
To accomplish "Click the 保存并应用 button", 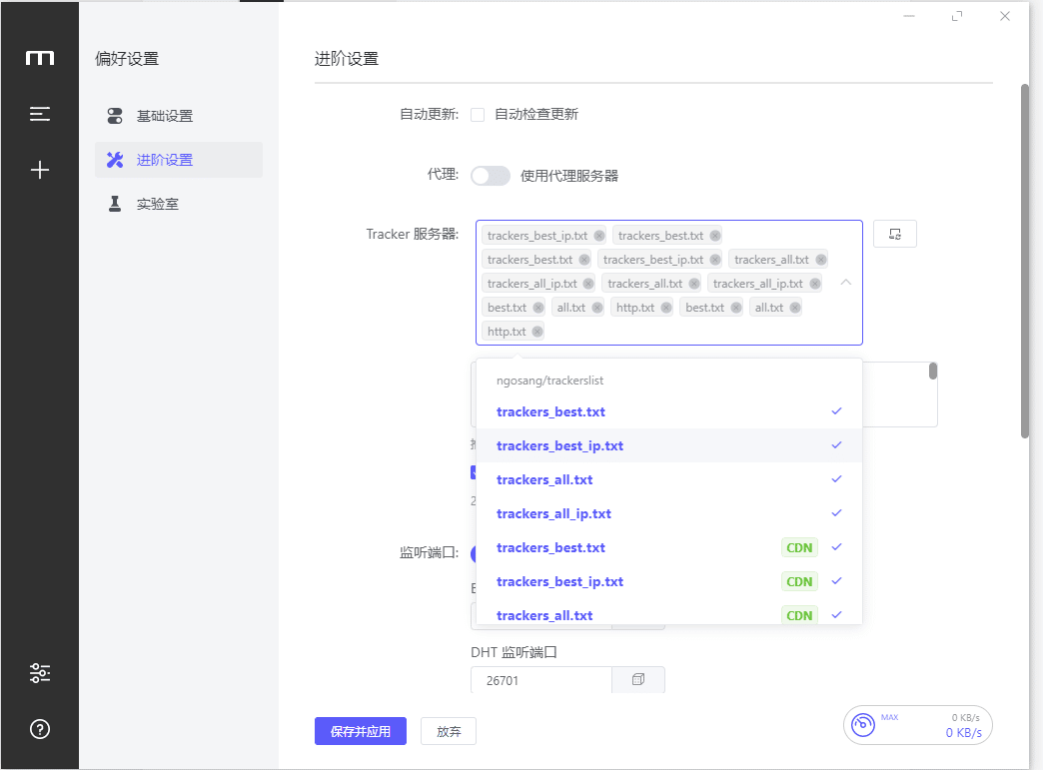I will point(361,731).
